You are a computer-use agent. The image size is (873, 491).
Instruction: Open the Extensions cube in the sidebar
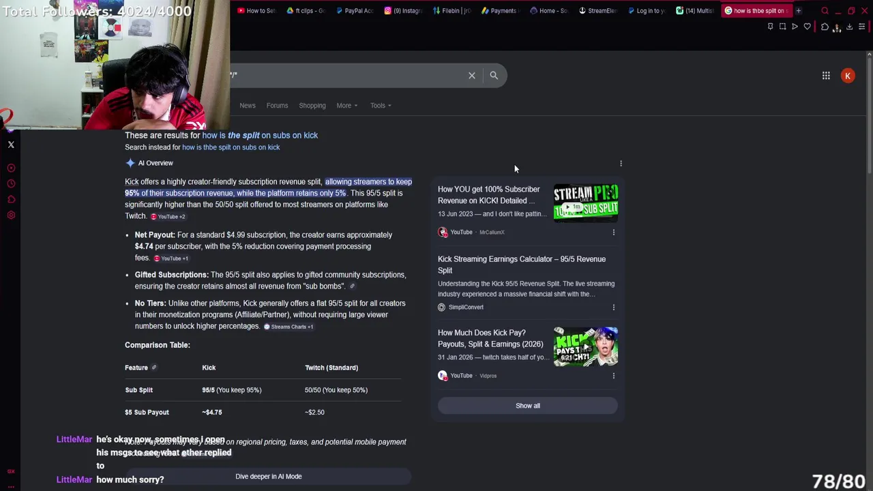pyautogui.click(x=11, y=199)
